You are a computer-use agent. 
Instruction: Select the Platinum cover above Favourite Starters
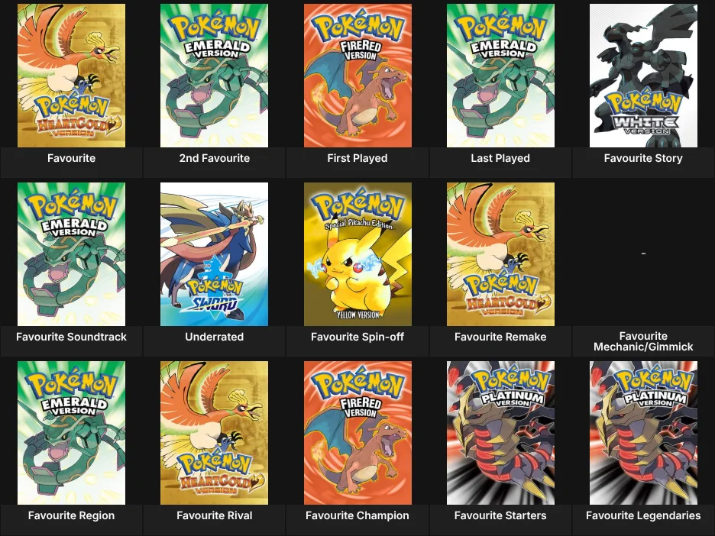(x=500, y=433)
